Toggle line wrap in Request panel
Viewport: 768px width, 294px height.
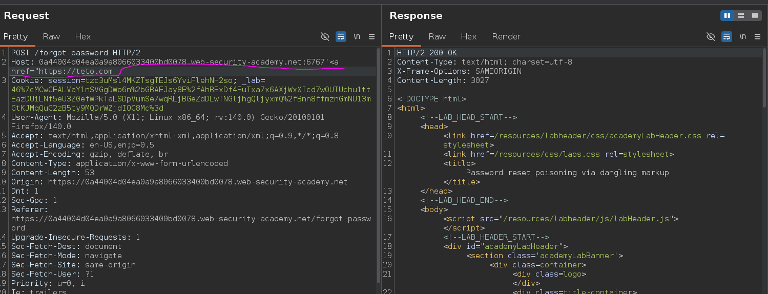[x=341, y=36]
